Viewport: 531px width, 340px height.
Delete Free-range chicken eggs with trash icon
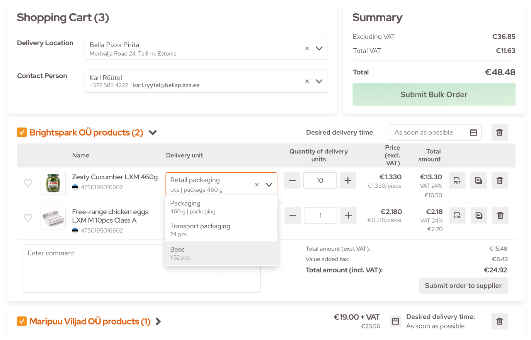500,215
